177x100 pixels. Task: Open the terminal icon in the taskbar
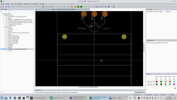19,98
